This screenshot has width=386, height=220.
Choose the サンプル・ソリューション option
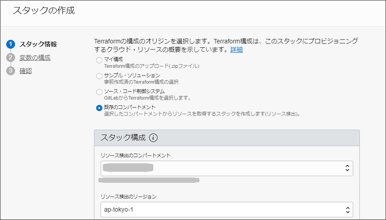point(99,76)
